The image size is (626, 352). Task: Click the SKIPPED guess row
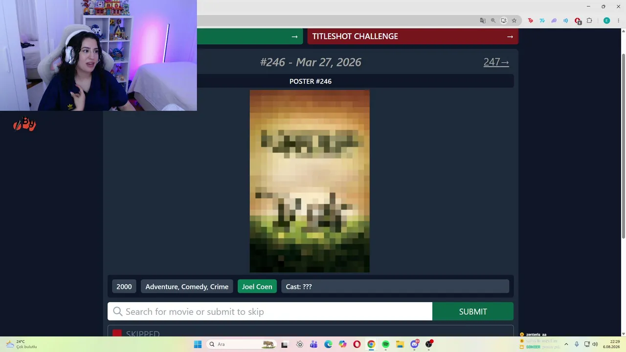tap(311, 331)
